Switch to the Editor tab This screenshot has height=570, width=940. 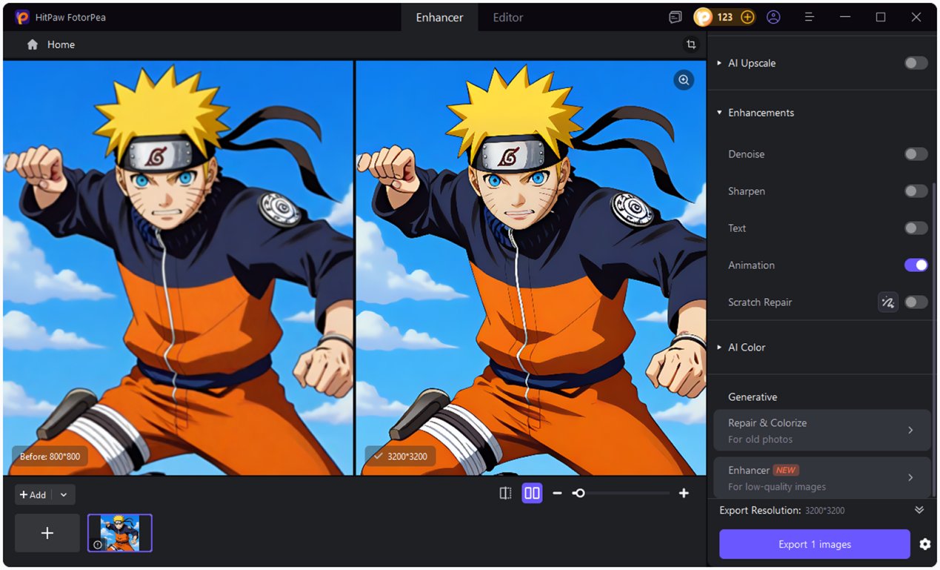click(508, 17)
